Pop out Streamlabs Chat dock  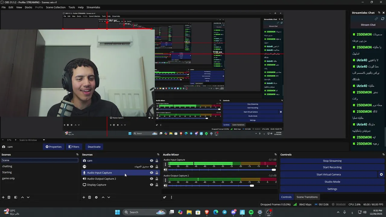tap(379, 13)
